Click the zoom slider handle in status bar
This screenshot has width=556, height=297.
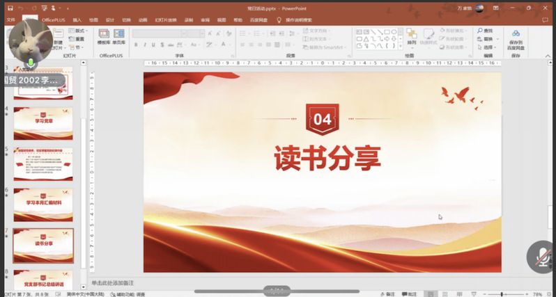502,294
